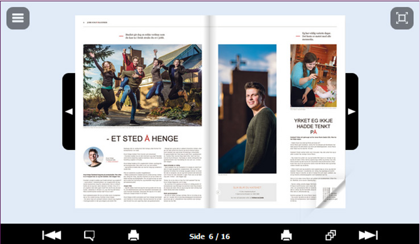Click the 'YRKET EG IKKJE HADDE TENKT PÅ' heading

(x=313, y=125)
